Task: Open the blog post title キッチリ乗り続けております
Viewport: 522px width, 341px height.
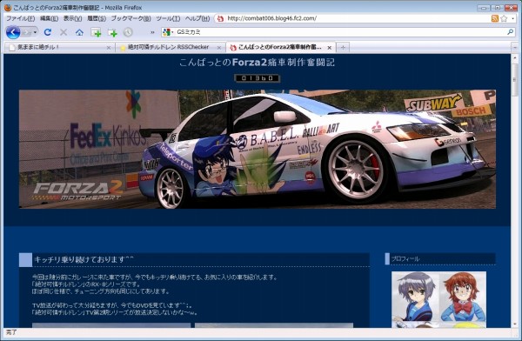Action: [x=84, y=260]
